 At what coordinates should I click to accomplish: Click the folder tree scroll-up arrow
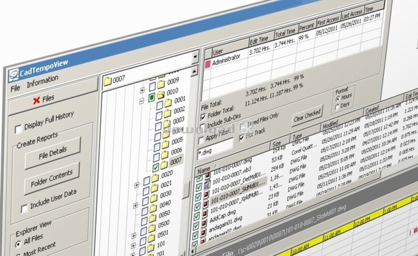point(194,71)
